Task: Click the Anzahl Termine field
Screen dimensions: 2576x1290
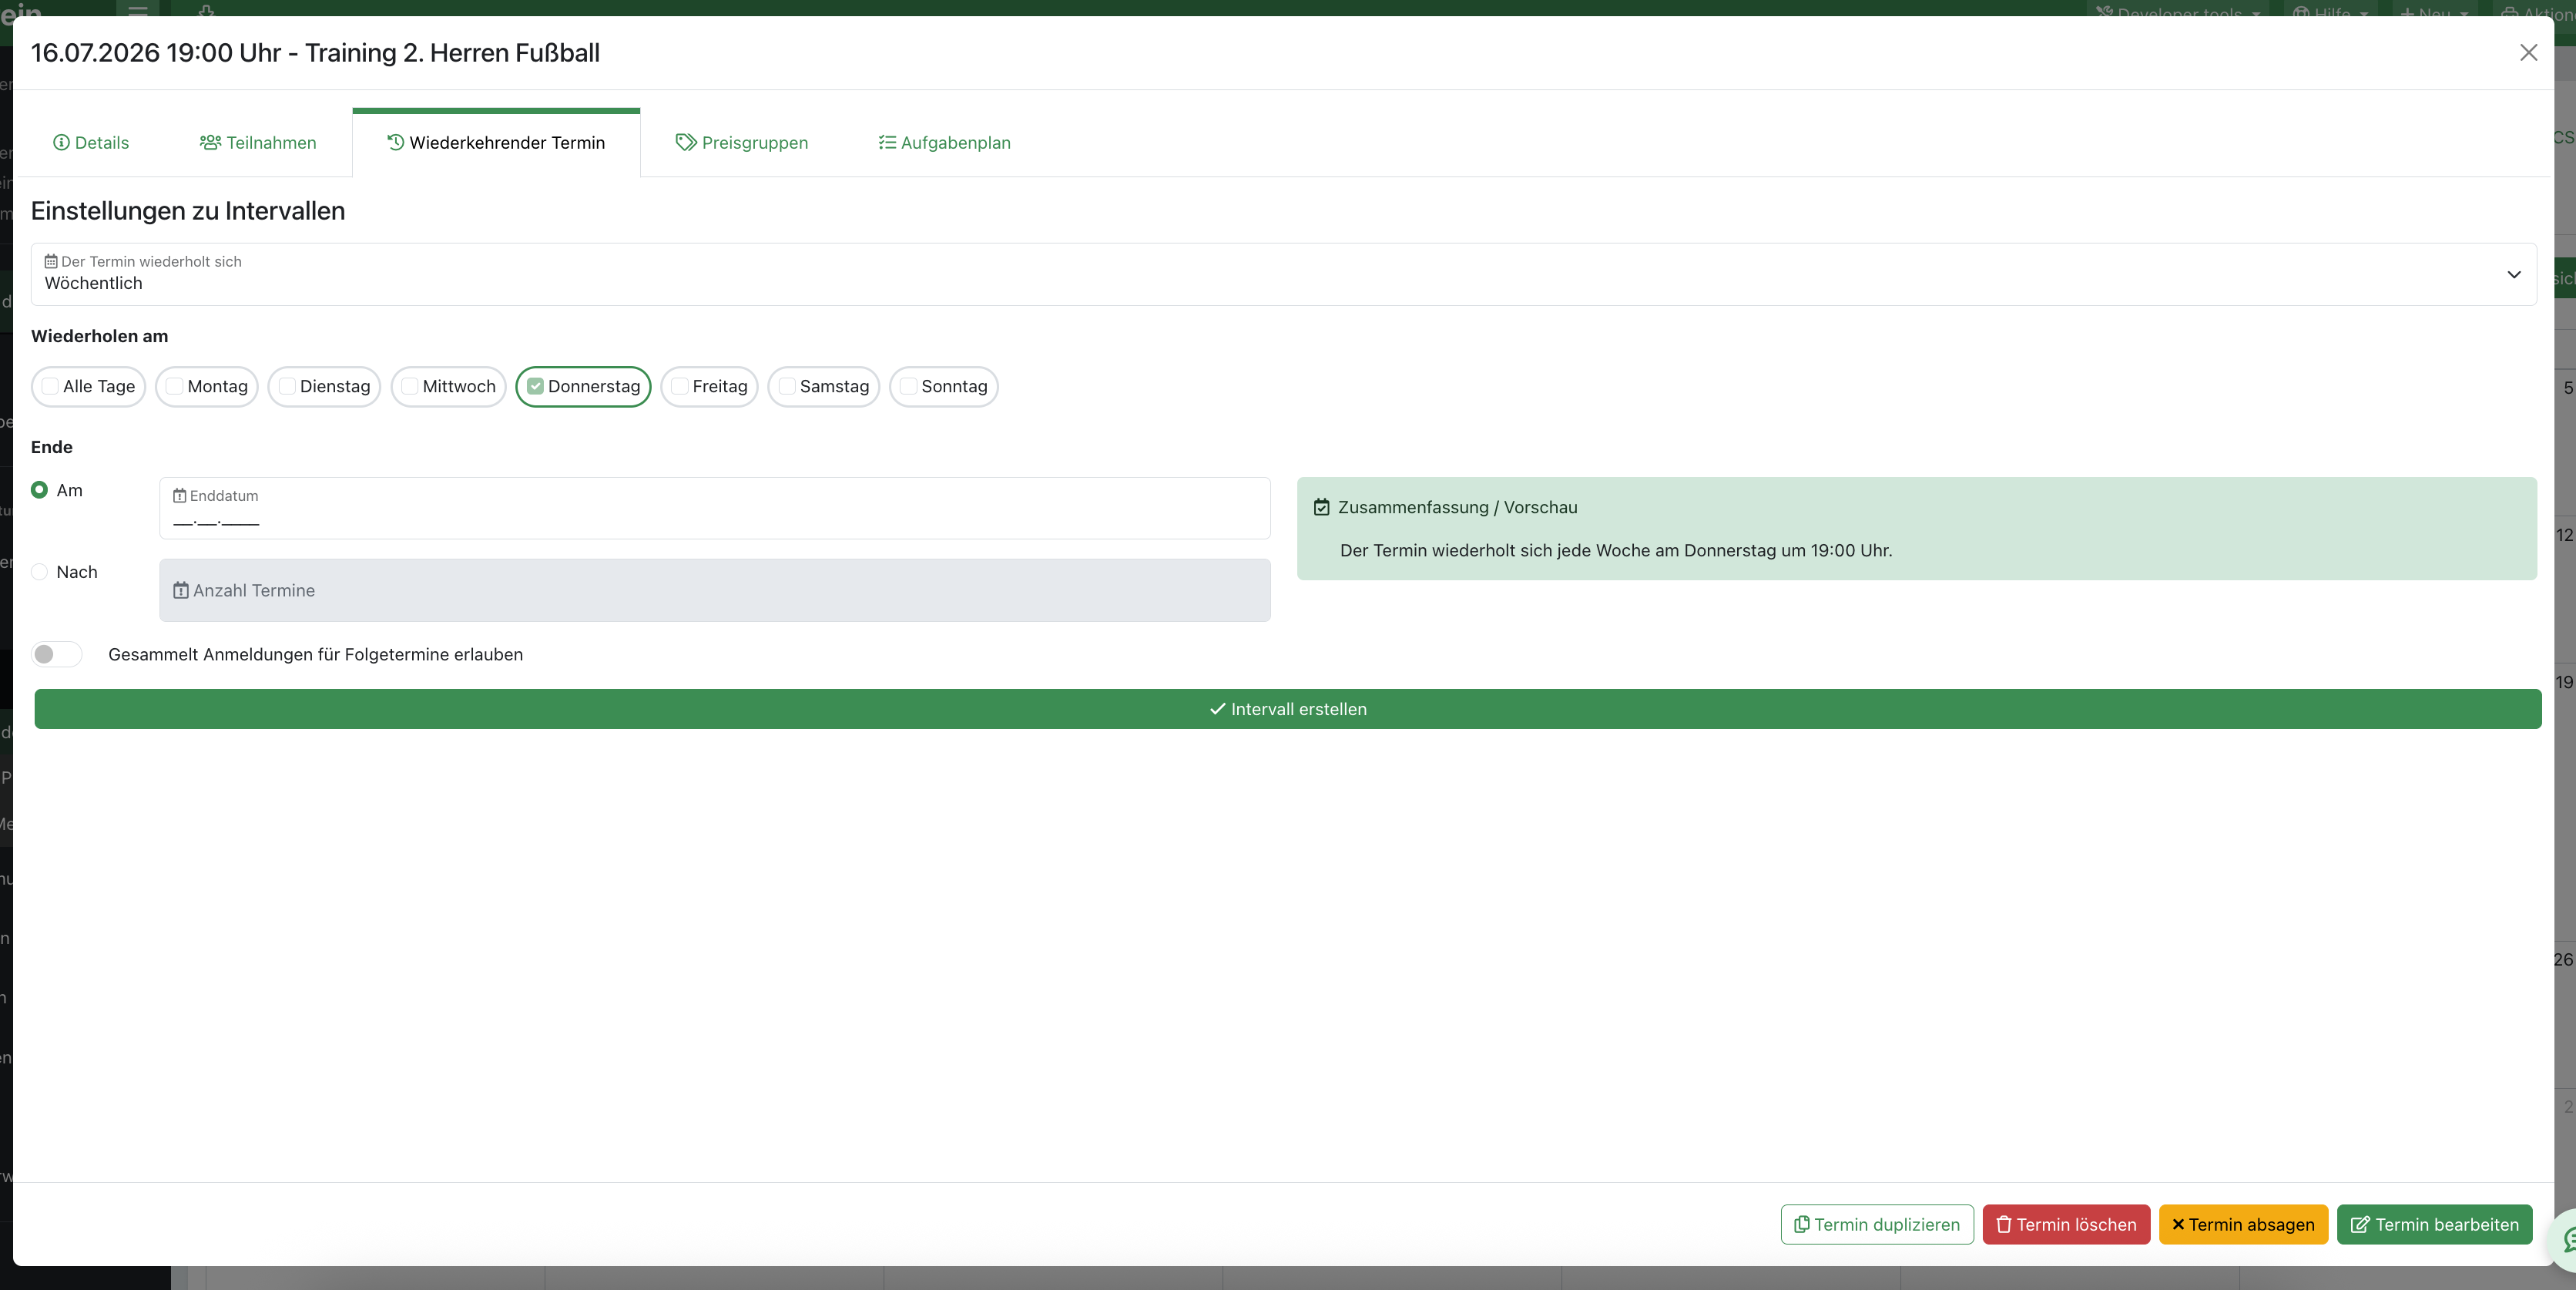Action: pyautogui.click(x=715, y=590)
